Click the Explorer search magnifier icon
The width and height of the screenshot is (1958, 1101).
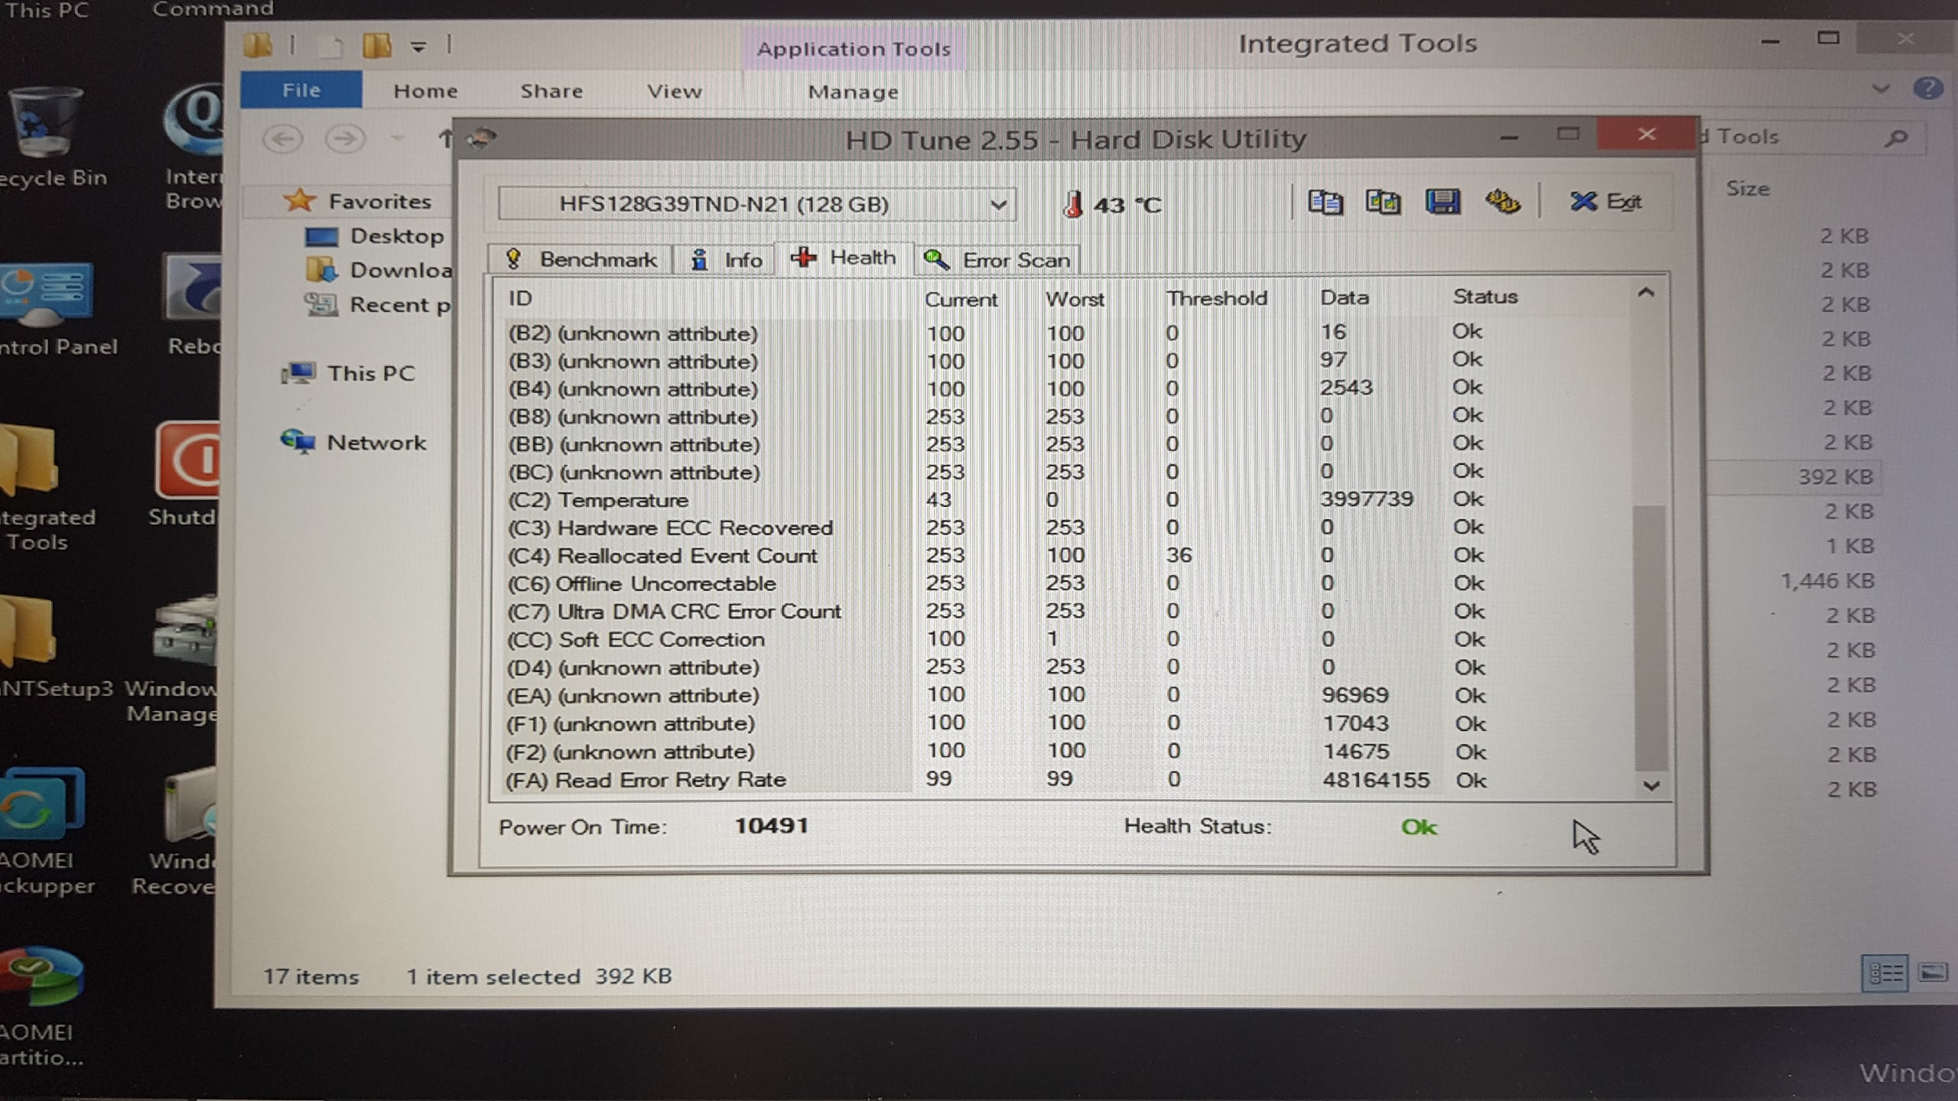pyautogui.click(x=1896, y=138)
